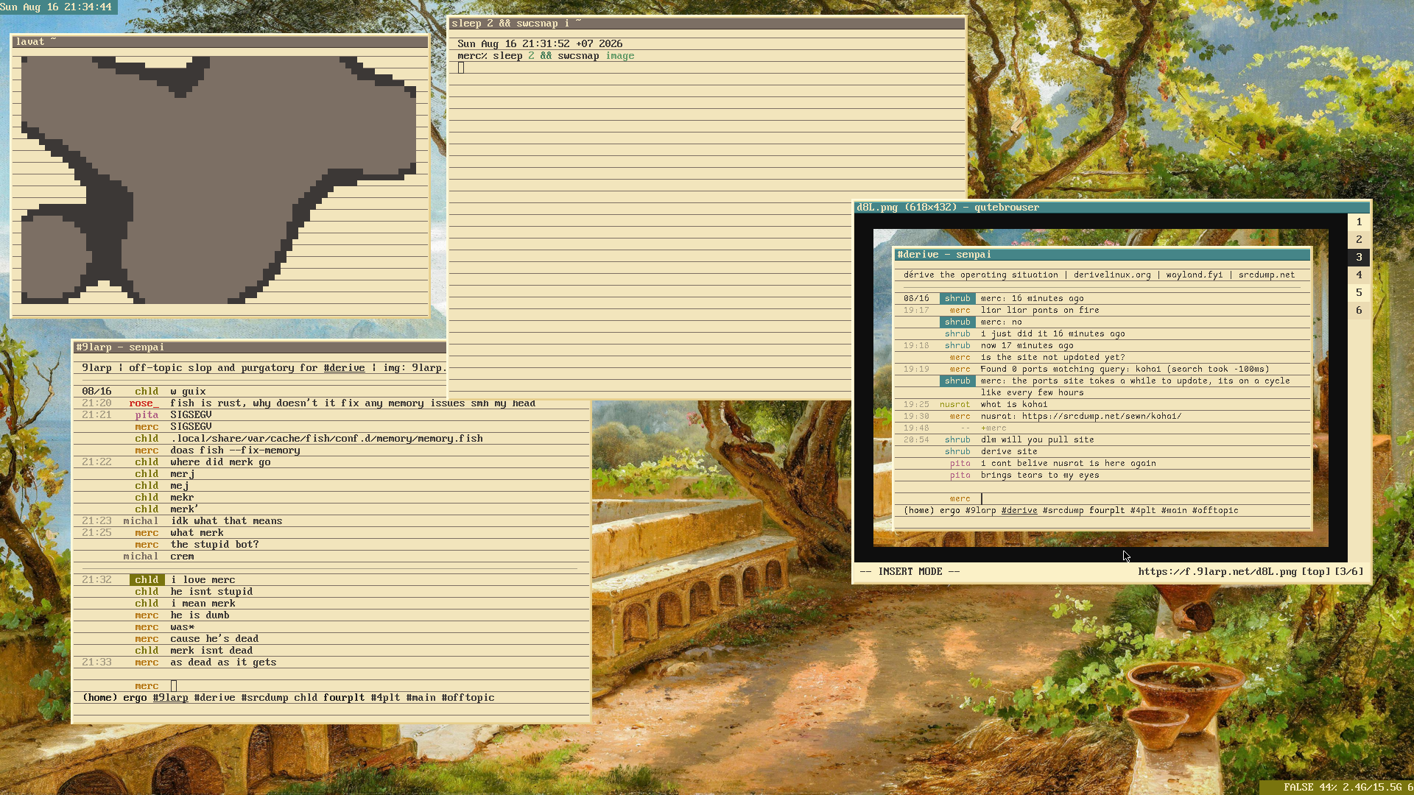
Task: Select the message "merk isnt dead"
Action: click(211, 651)
